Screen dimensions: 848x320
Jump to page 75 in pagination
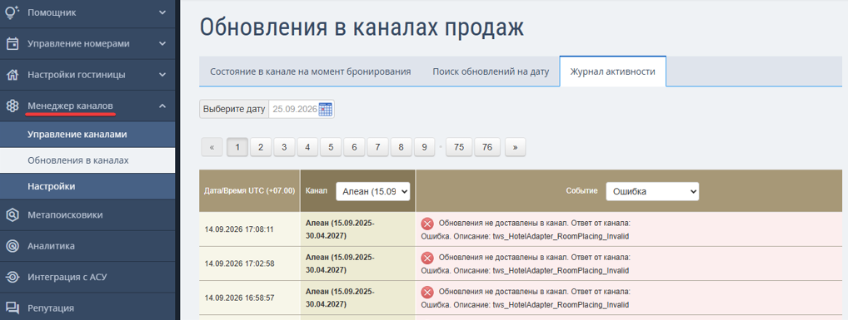pyautogui.click(x=459, y=147)
